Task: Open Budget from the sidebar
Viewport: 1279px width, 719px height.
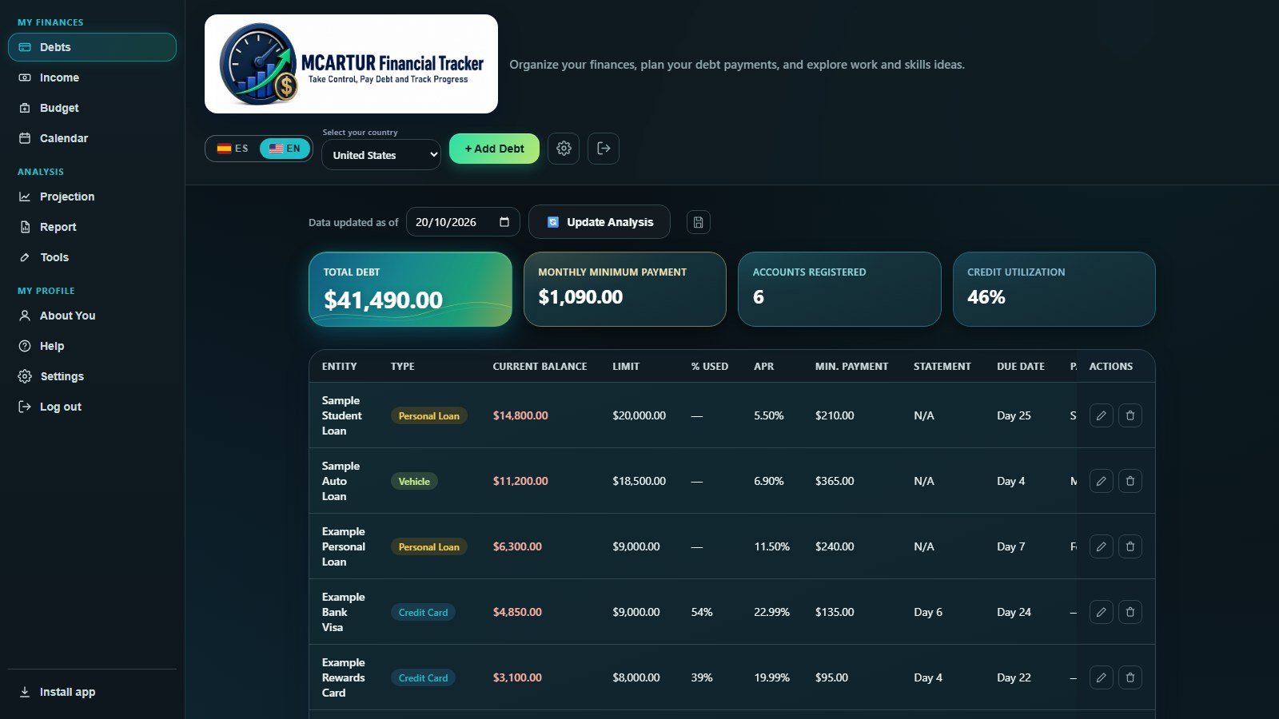Action: 92,108
